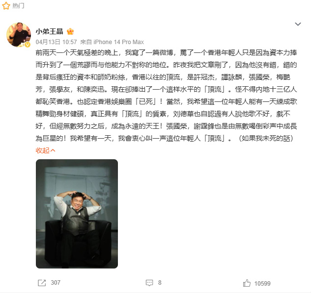
Task: Click the like count 10599
Action: point(262,284)
